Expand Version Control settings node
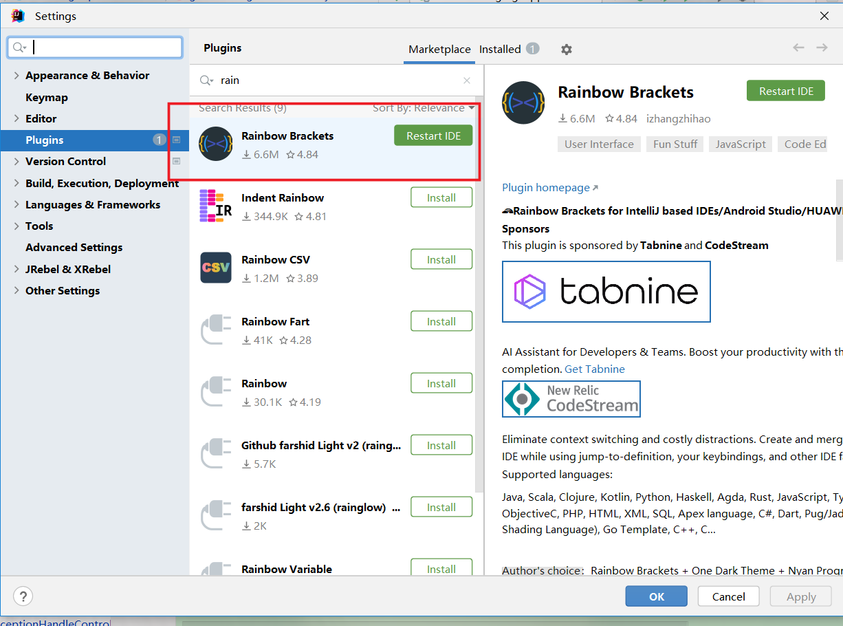 (17, 162)
